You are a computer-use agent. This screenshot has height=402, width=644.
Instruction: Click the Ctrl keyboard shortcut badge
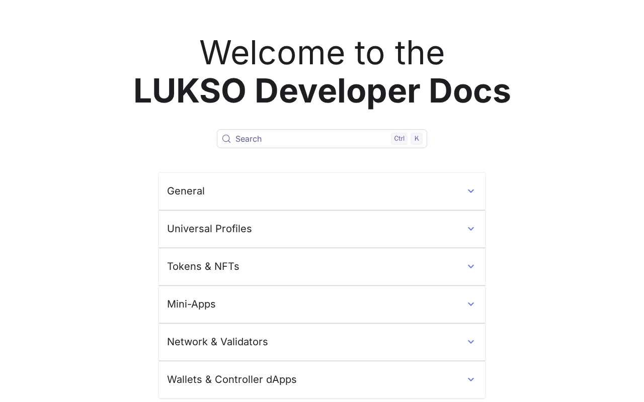point(399,139)
